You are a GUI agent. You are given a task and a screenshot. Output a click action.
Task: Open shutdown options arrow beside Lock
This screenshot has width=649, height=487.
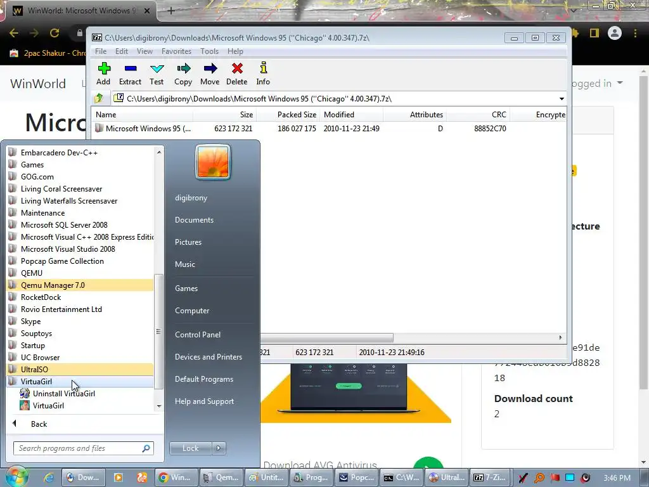pos(219,448)
